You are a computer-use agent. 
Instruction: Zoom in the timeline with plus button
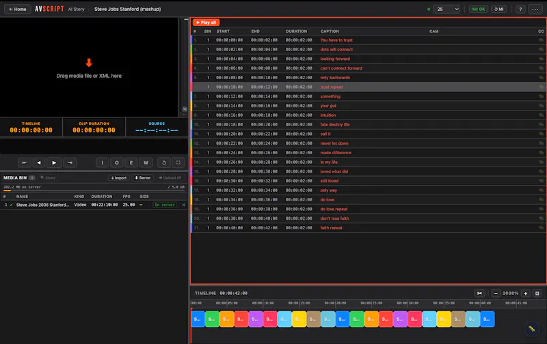point(525,293)
